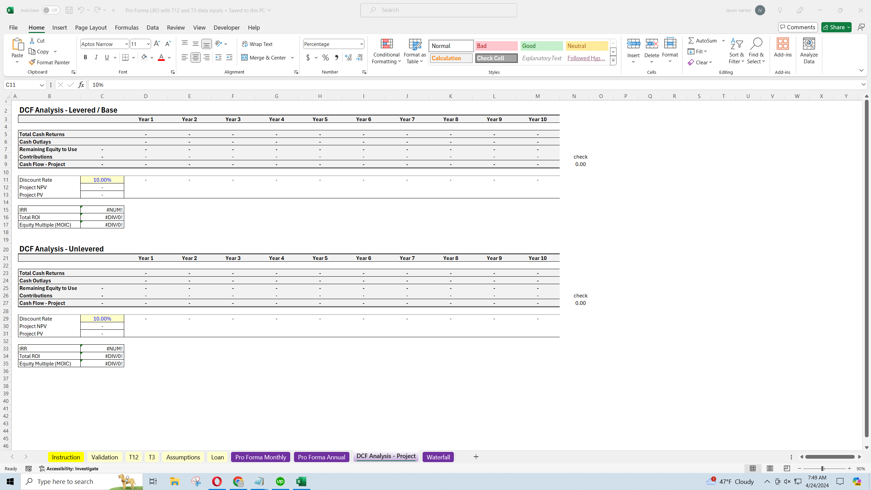Open Conditional Formatting options
The image size is (871, 490).
point(386,51)
